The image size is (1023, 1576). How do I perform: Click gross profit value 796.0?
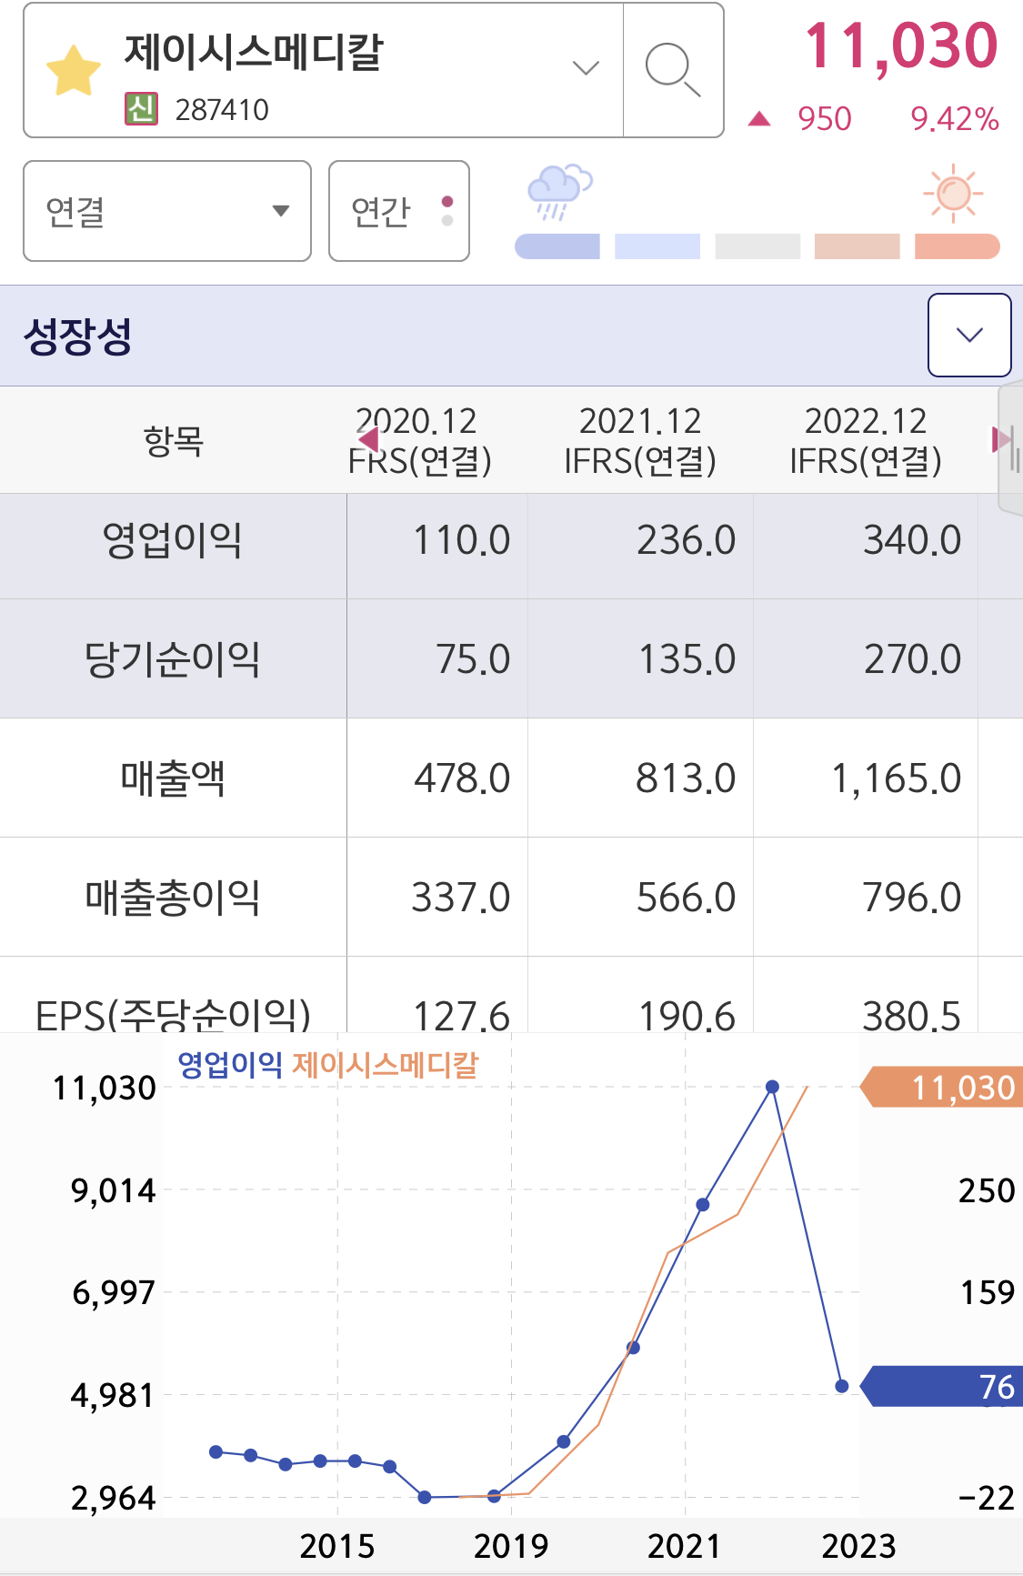(x=912, y=898)
